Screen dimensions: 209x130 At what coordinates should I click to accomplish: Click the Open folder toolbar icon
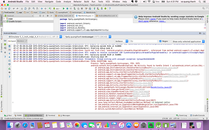(2, 8)
